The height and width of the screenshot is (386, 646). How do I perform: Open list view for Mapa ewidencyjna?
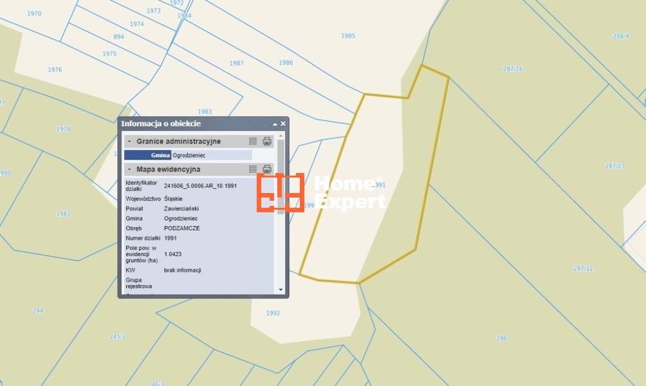click(x=253, y=169)
